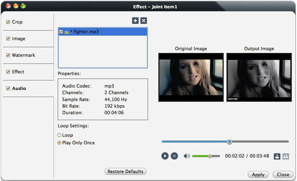The image size is (297, 181).
Task: Switch preview layout with grid icon
Action: (286, 156)
